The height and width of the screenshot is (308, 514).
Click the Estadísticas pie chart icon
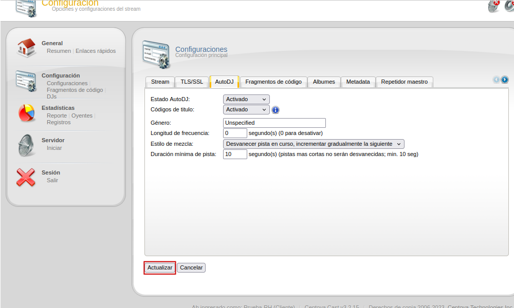pos(26,113)
